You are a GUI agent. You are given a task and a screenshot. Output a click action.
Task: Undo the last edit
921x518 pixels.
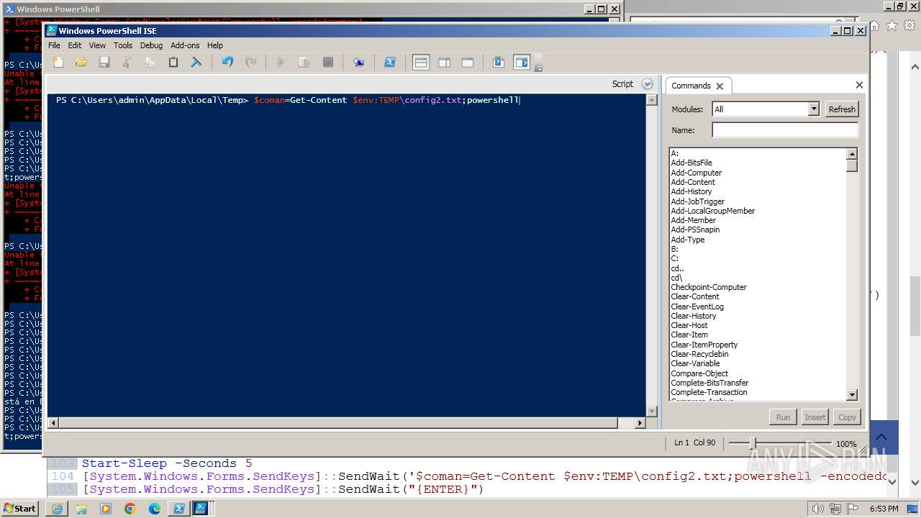click(227, 63)
